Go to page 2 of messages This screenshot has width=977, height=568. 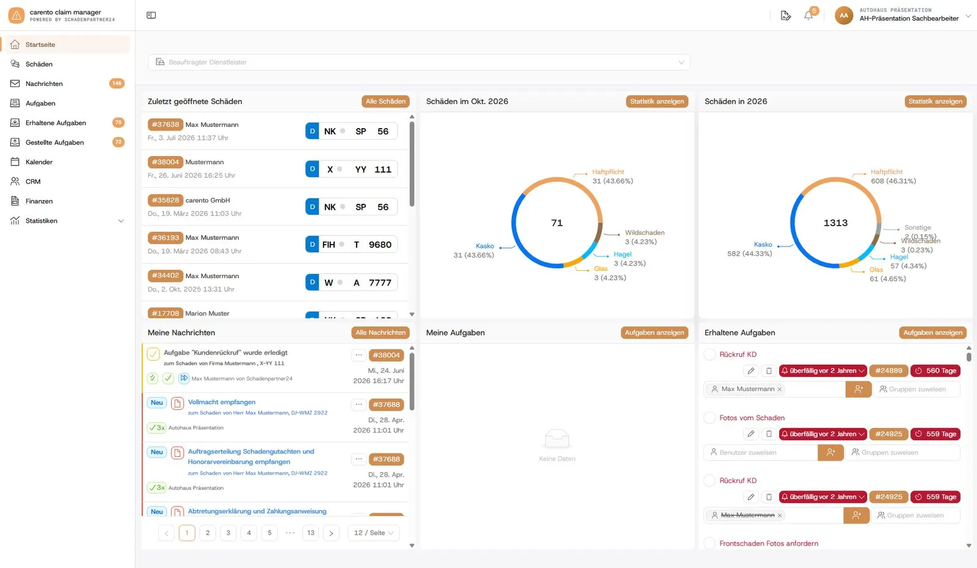pyautogui.click(x=208, y=533)
